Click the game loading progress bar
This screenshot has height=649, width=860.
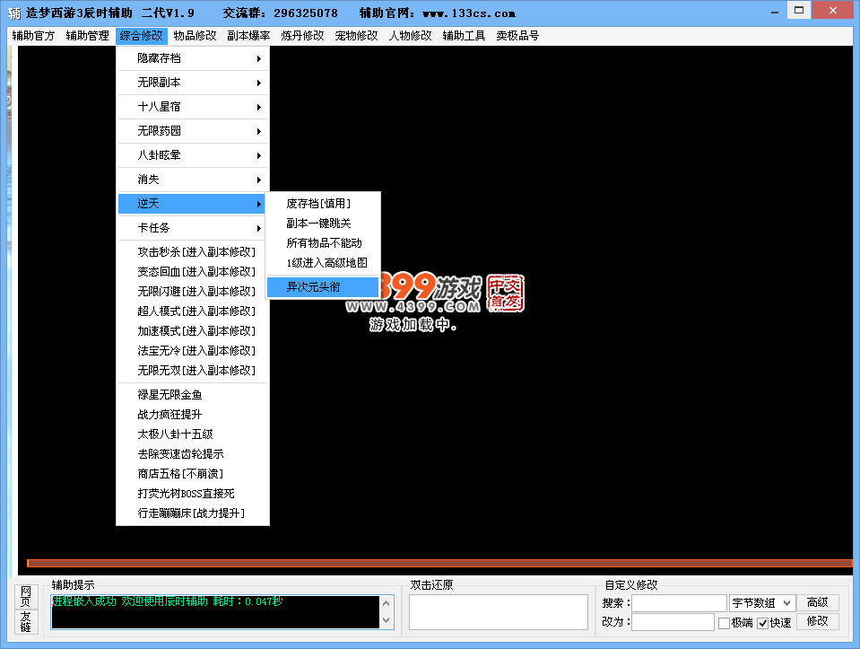440,563
